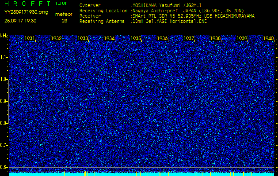This screenshot has width=278, height=176.
Task: Select the meteor count 23
Action: [x=65, y=21]
